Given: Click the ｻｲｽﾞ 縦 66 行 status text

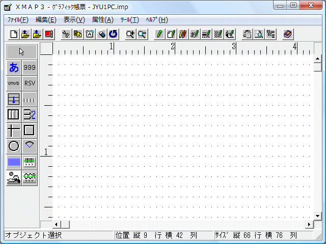Looking at the screenshot, I should (238, 235).
